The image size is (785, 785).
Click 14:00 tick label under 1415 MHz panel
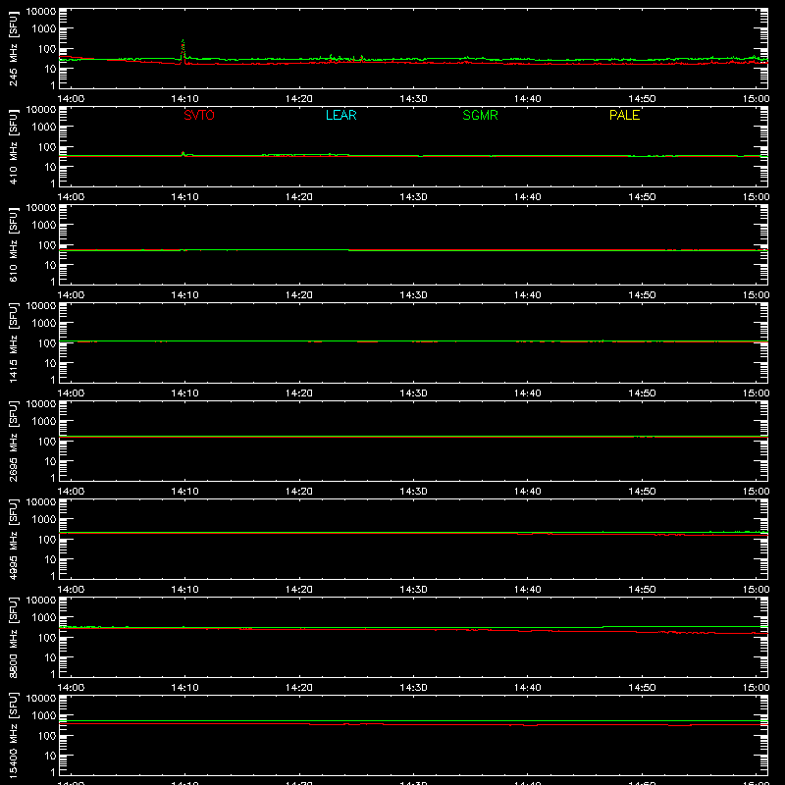coord(71,393)
